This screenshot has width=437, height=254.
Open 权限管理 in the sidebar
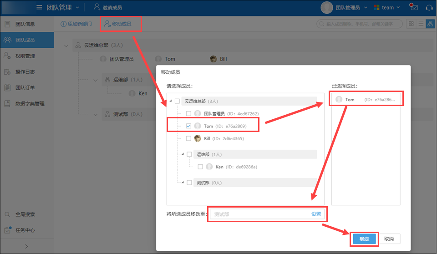point(25,56)
